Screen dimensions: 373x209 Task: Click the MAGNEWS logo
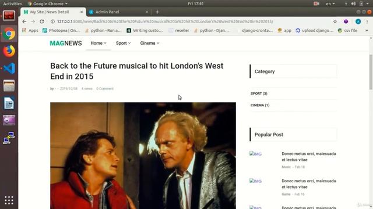point(66,43)
